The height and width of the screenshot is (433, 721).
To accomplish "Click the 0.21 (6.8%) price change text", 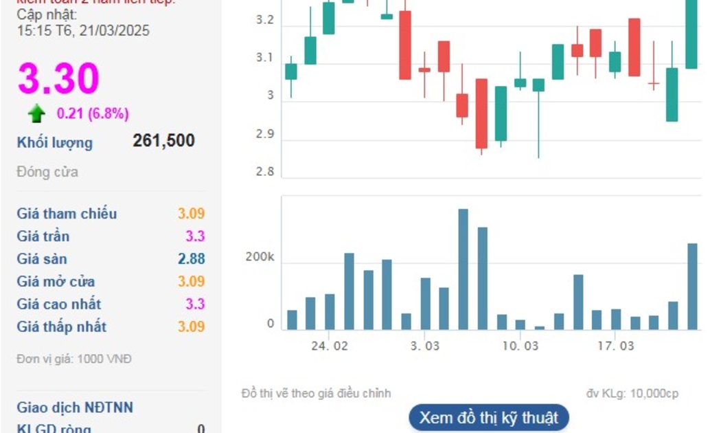I will tap(93, 113).
